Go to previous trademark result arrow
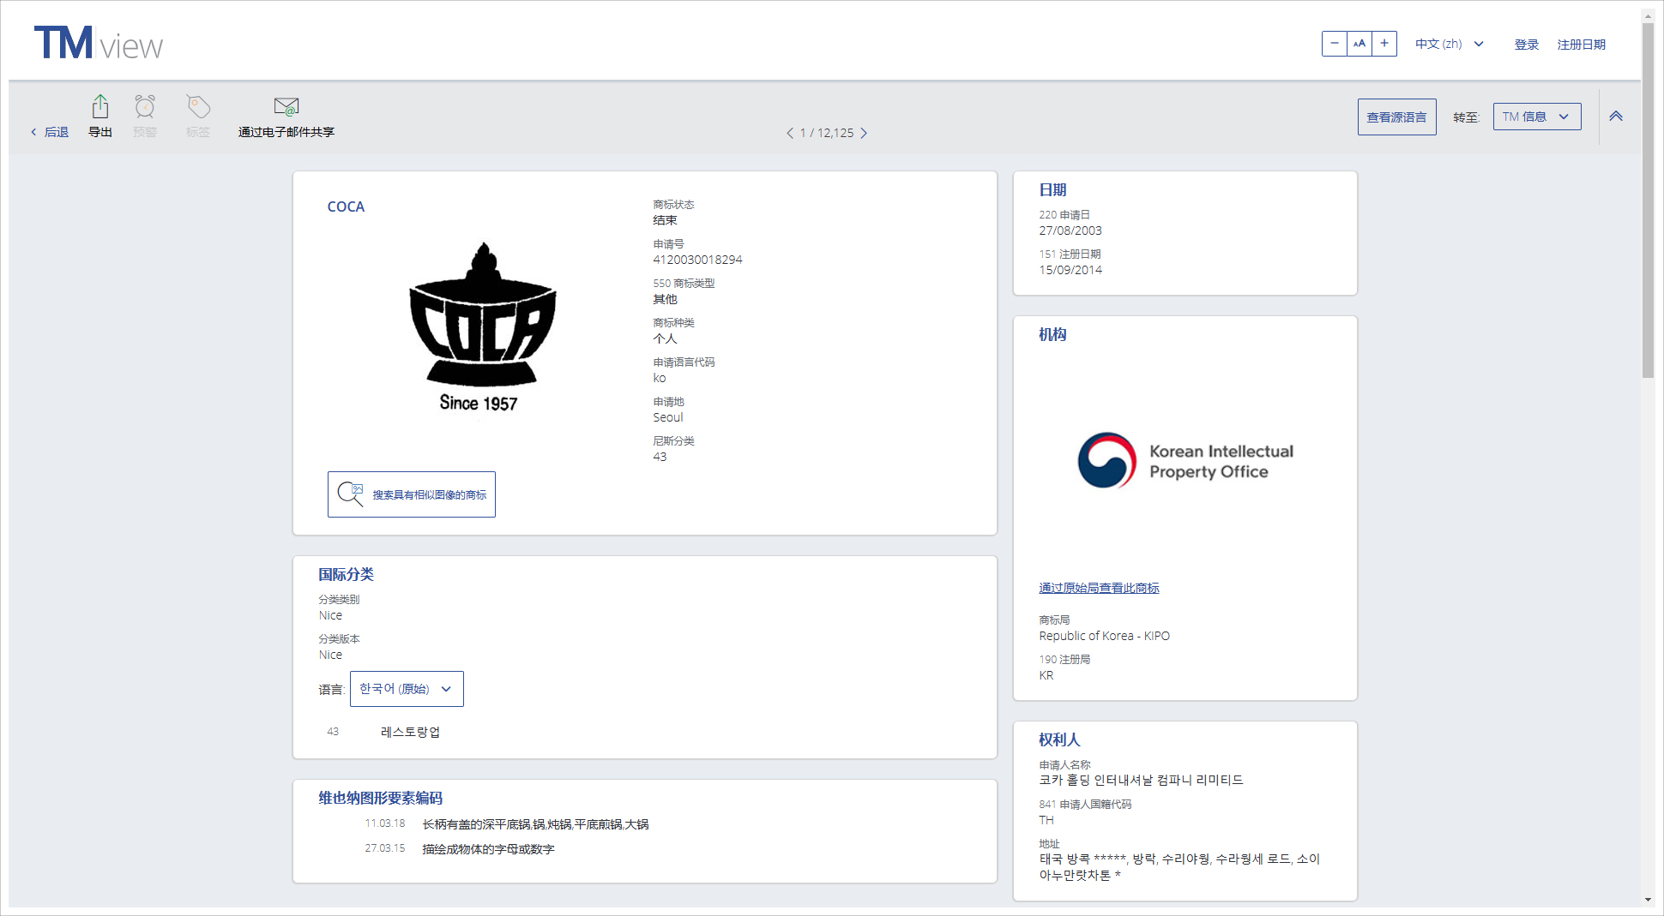The height and width of the screenshot is (916, 1664). point(790,133)
